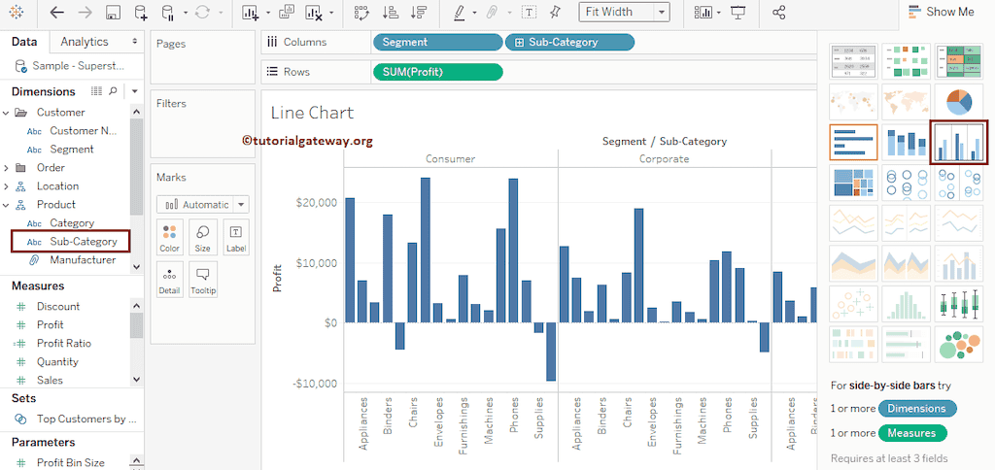Click the Tooltip button in Marks
The image size is (995, 470).
[203, 279]
